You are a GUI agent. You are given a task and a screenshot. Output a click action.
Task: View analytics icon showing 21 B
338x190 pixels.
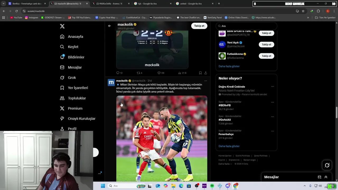coord(180,73)
